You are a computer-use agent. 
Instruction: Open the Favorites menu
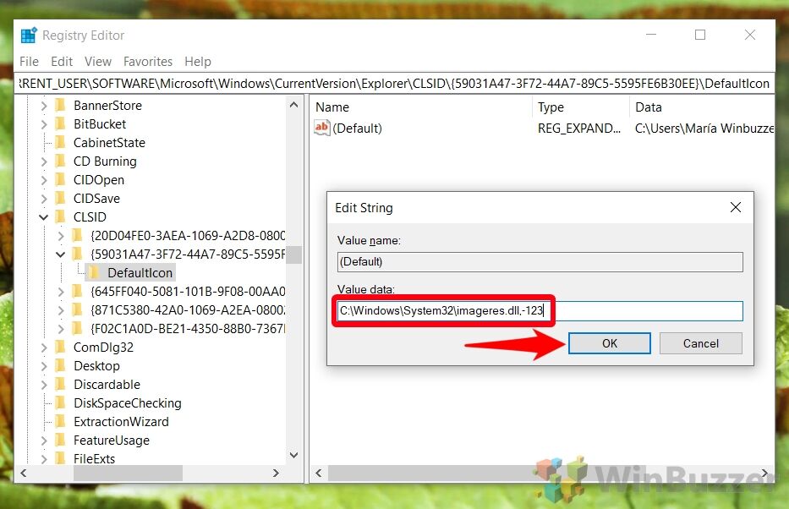[x=148, y=62]
